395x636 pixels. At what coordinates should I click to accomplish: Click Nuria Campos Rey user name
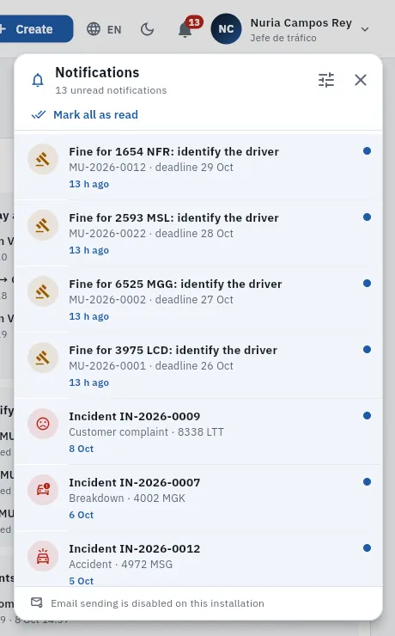pos(301,23)
